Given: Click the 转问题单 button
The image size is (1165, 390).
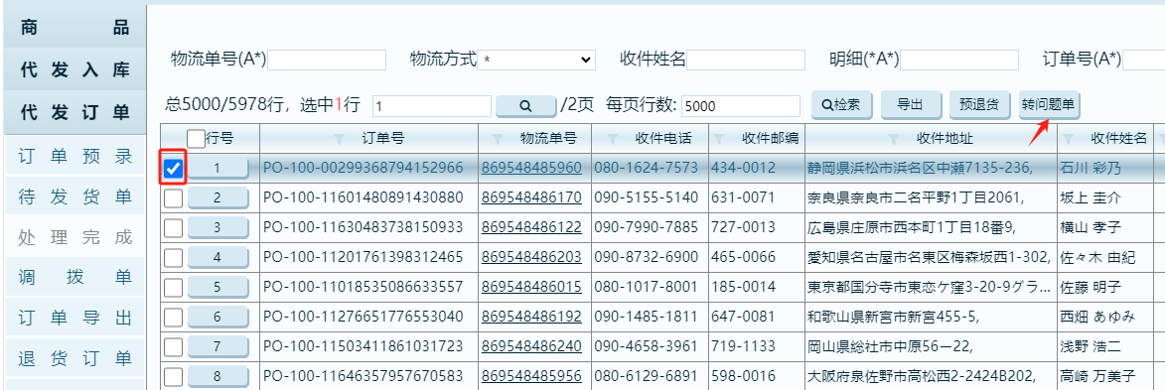Looking at the screenshot, I should coord(1049,105).
